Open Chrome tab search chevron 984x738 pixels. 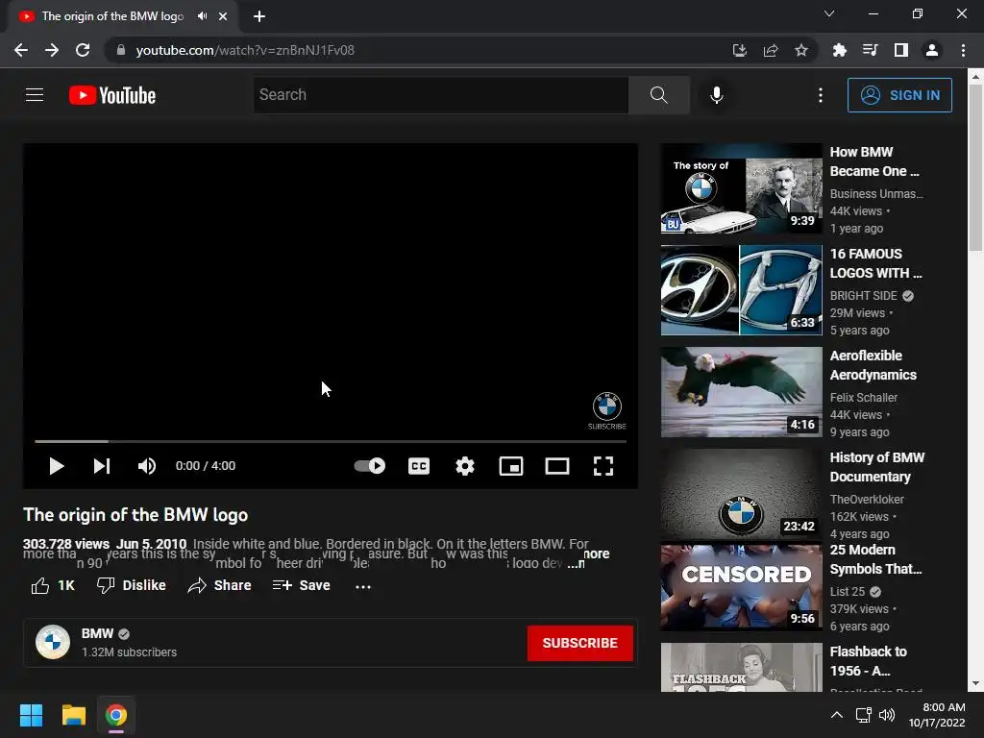click(x=829, y=13)
